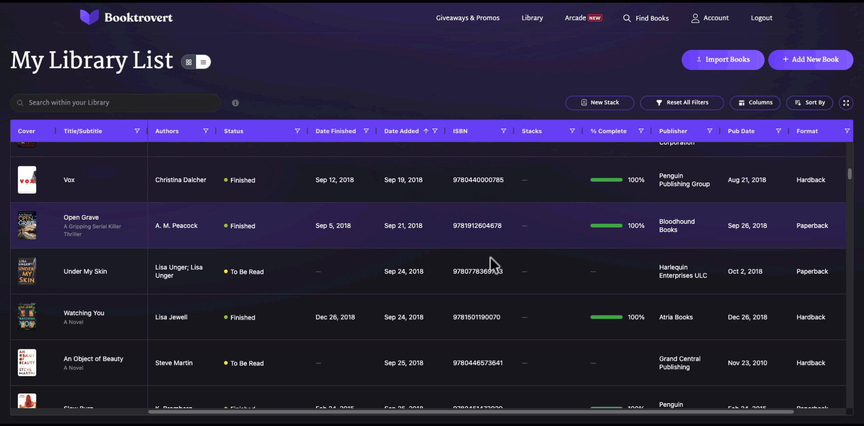
Task: Open the search magnifier for Find Books
Action: tap(627, 18)
